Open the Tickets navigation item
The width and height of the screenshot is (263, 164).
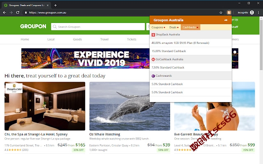(x=131, y=39)
